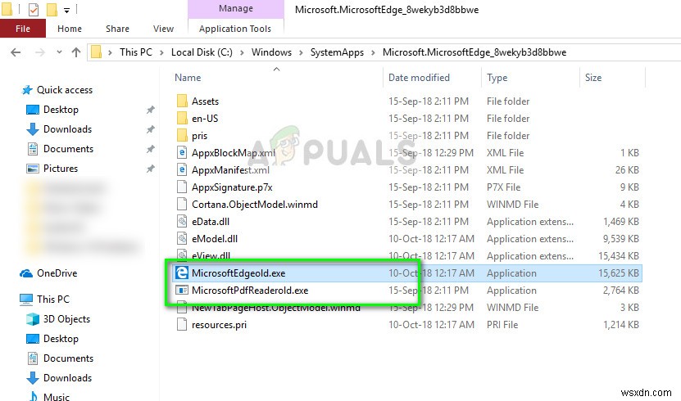The image size is (681, 401).
Task: Select pinned Documents under Quick access
Action: click(x=68, y=149)
